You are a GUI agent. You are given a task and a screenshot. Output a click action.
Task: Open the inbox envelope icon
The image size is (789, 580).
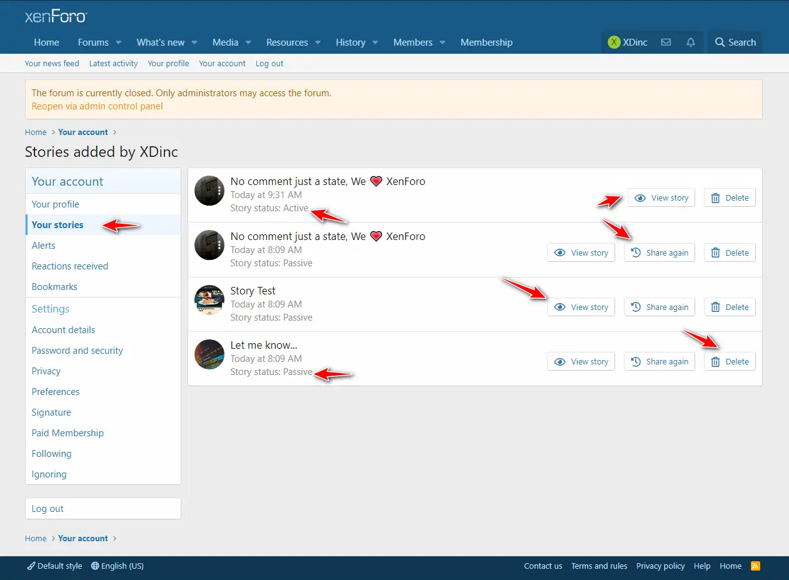(666, 42)
